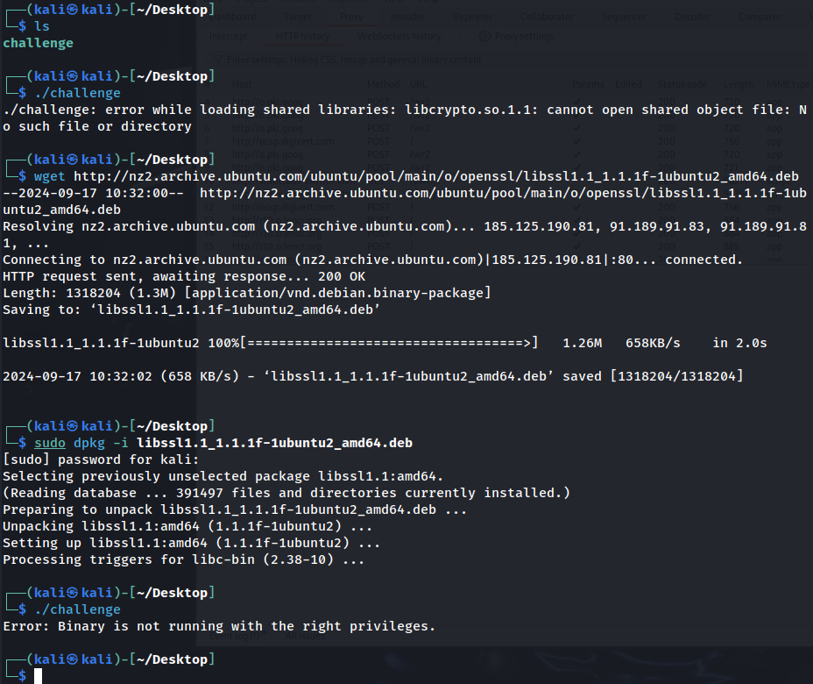Screen dimensions: 813x684
Task: Click the terminal cursor block at the prompt
Action: coord(39,675)
